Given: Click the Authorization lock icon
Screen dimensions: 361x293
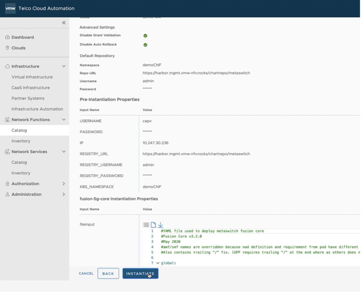Looking at the screenshot, I should click(7, 184).
